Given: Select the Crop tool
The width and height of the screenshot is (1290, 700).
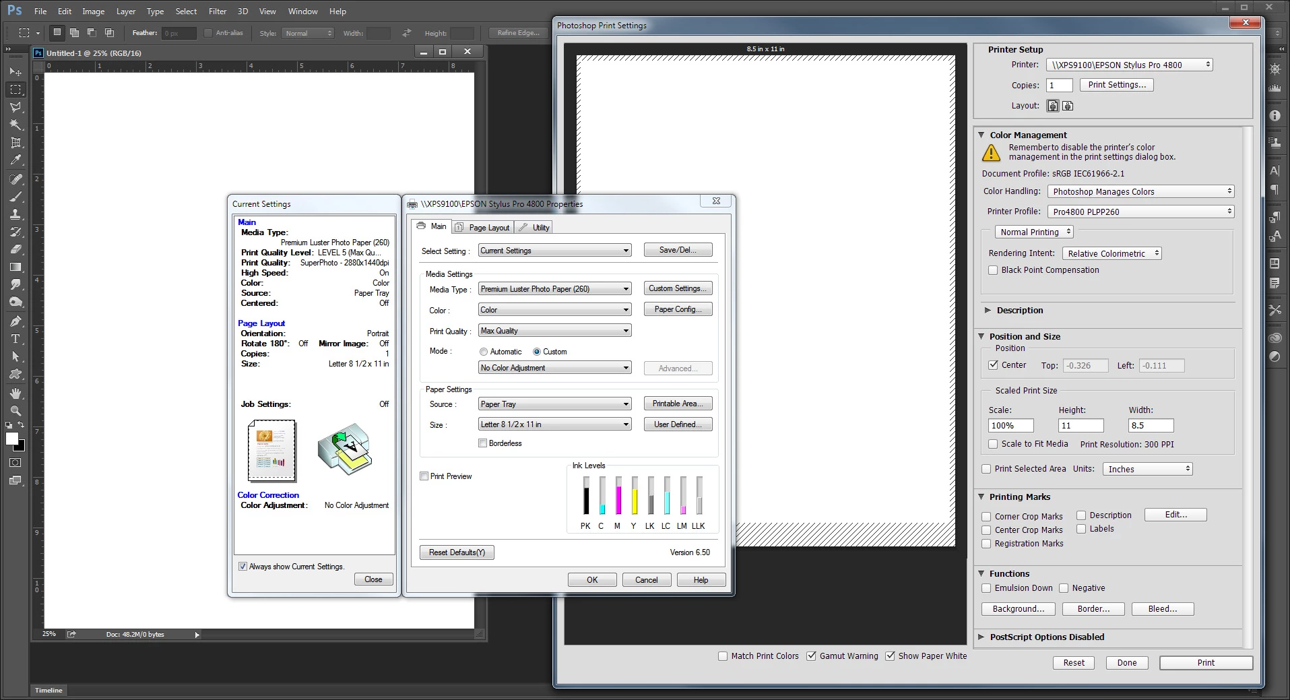Looking at the screenshot, I should (x=15, y=142).
